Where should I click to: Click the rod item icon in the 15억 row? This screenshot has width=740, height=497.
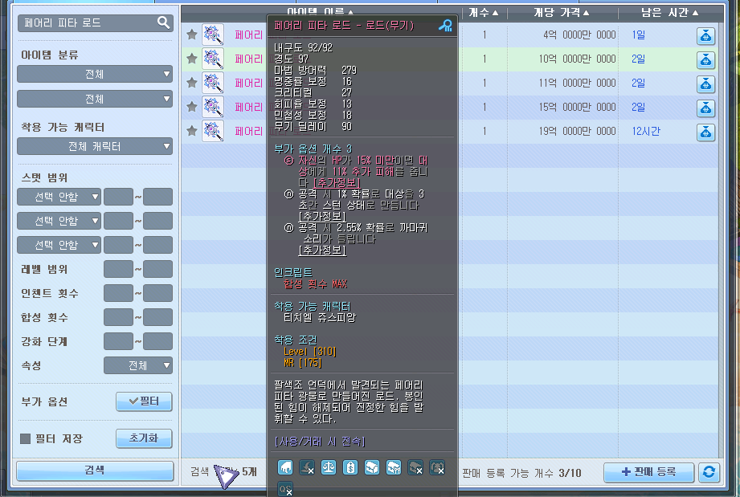213,107
